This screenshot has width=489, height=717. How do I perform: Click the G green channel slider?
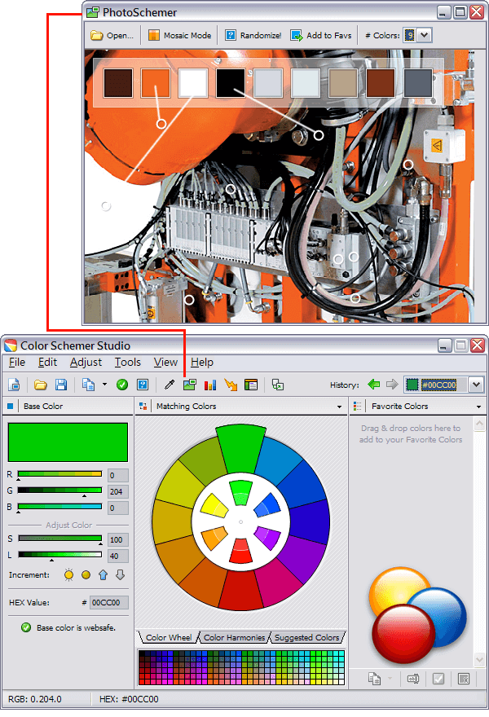(59, 490)
